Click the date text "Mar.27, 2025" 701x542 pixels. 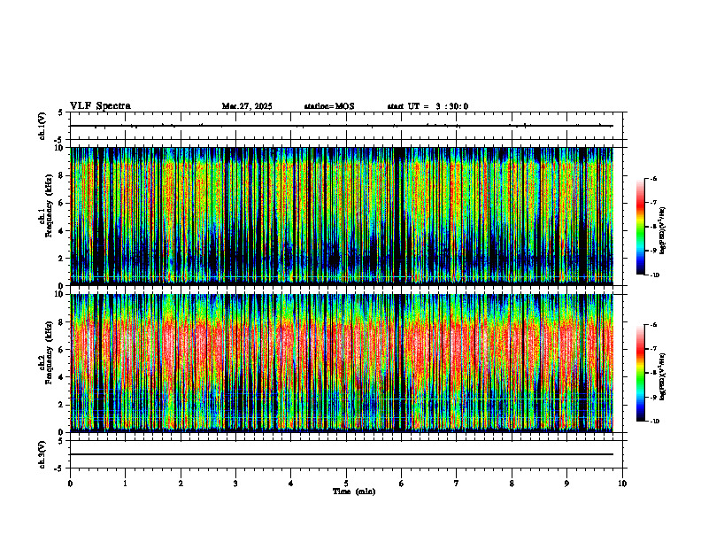click(247, 106)
